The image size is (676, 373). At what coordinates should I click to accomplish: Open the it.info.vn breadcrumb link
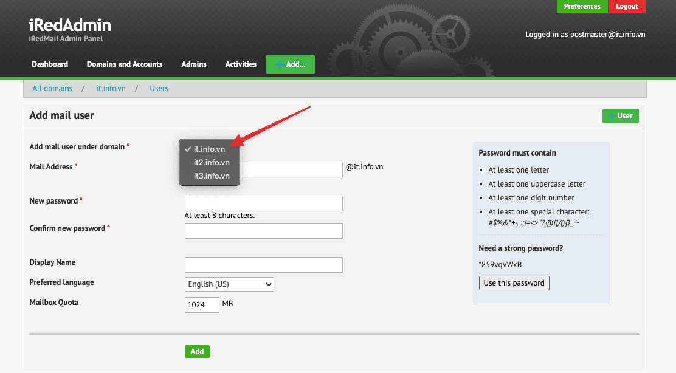[x=111, y=88]
